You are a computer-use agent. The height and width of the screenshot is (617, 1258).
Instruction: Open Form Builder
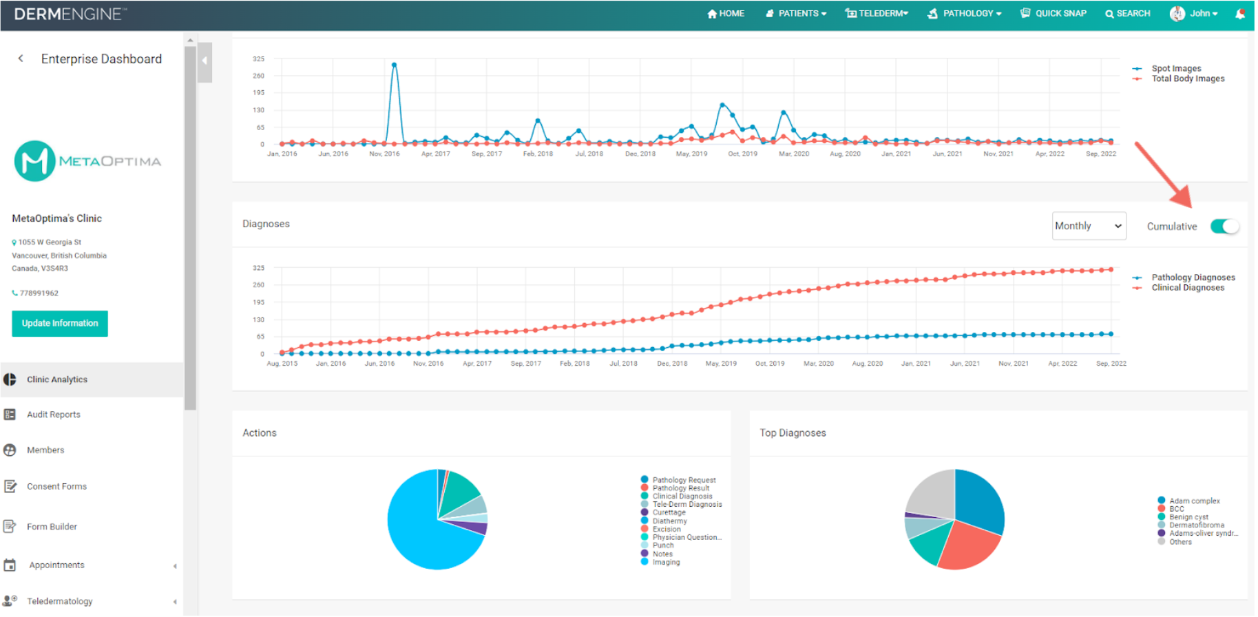(x=52, y=527)
